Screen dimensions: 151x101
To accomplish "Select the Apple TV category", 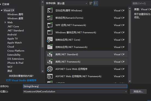I will coord(13,39).
